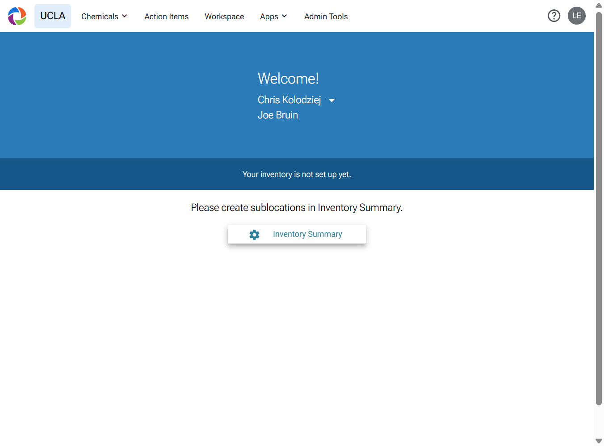Click the Inventory Summary button
Viewport: 604px width, 446px height.
[297, 234]
